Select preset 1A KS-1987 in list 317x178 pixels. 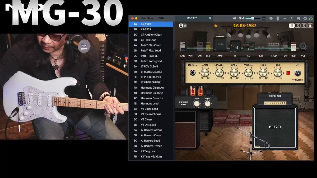pyautogui.click(x=151, y=24)
